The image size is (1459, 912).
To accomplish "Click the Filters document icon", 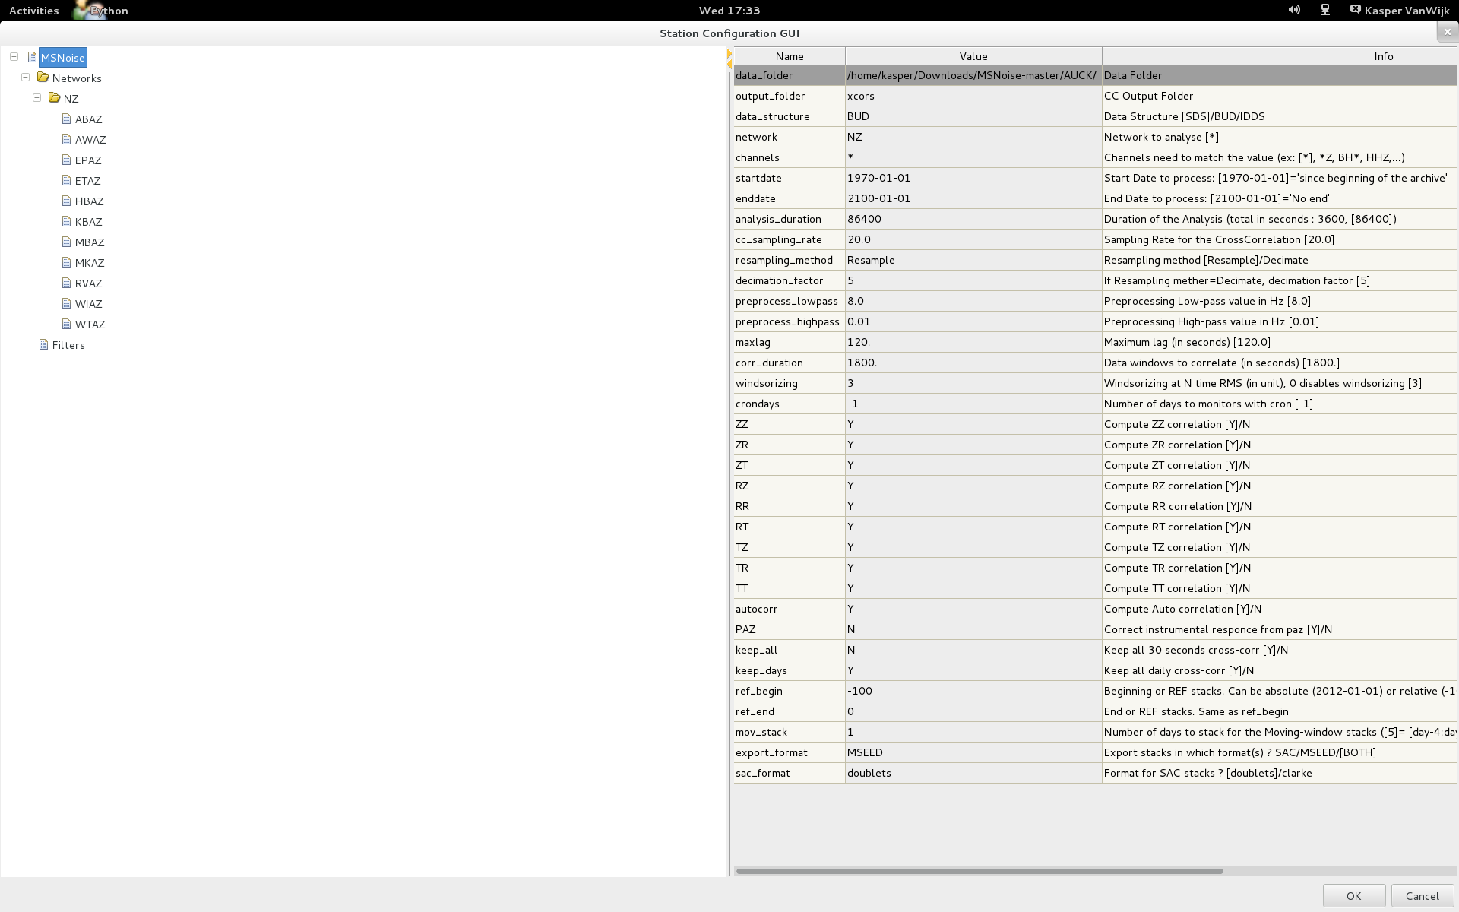I will click(43, 344).
